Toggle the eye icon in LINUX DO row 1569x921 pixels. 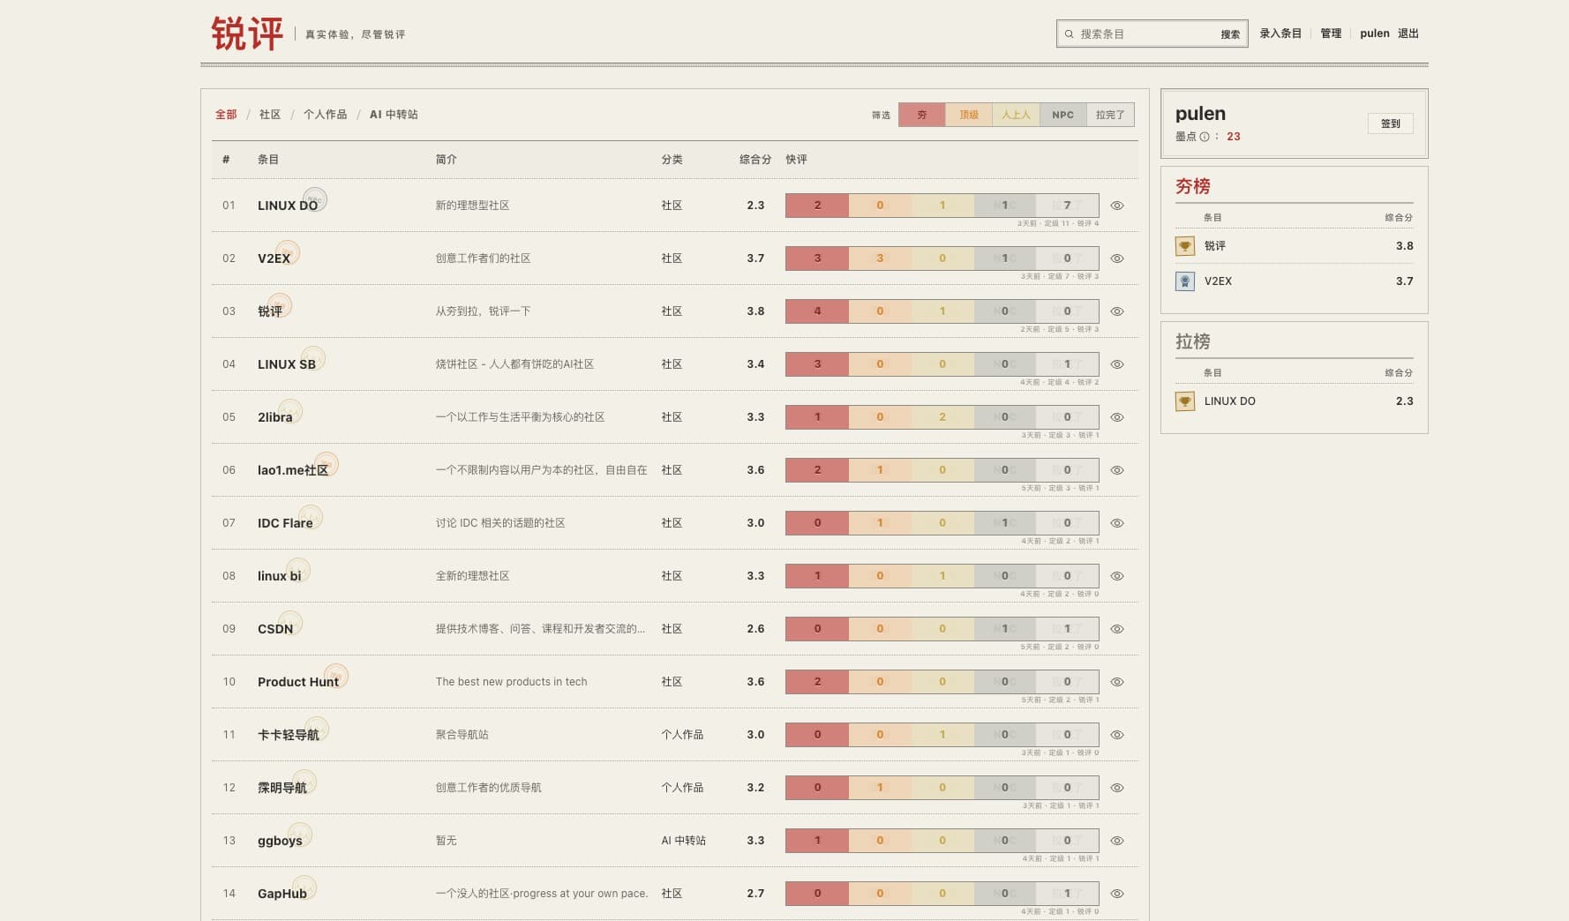1117,206
